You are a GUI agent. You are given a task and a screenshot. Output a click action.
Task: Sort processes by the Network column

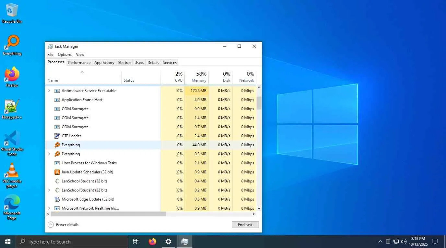coord(244,77)
